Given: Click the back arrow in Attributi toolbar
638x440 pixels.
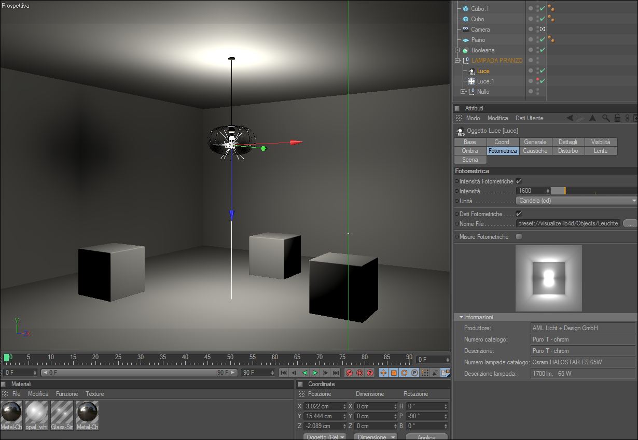Looking at the screenshot, I should pos(570,118).
